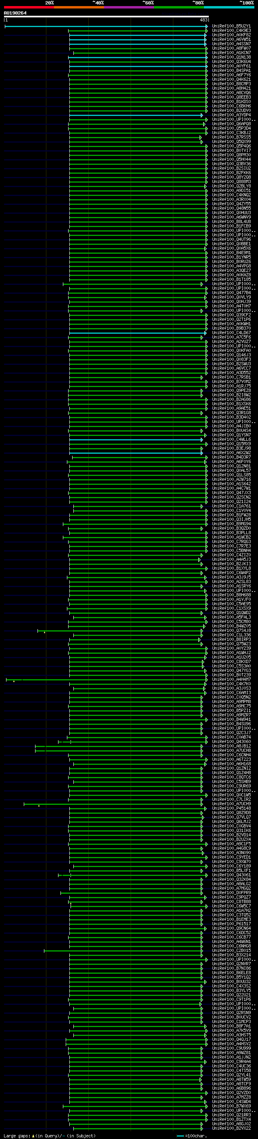Image resolution: width=258 pixels, height=1139 pixels.
Task: Select label UniRef100_C6NHG8
Action: pos(231,946)
